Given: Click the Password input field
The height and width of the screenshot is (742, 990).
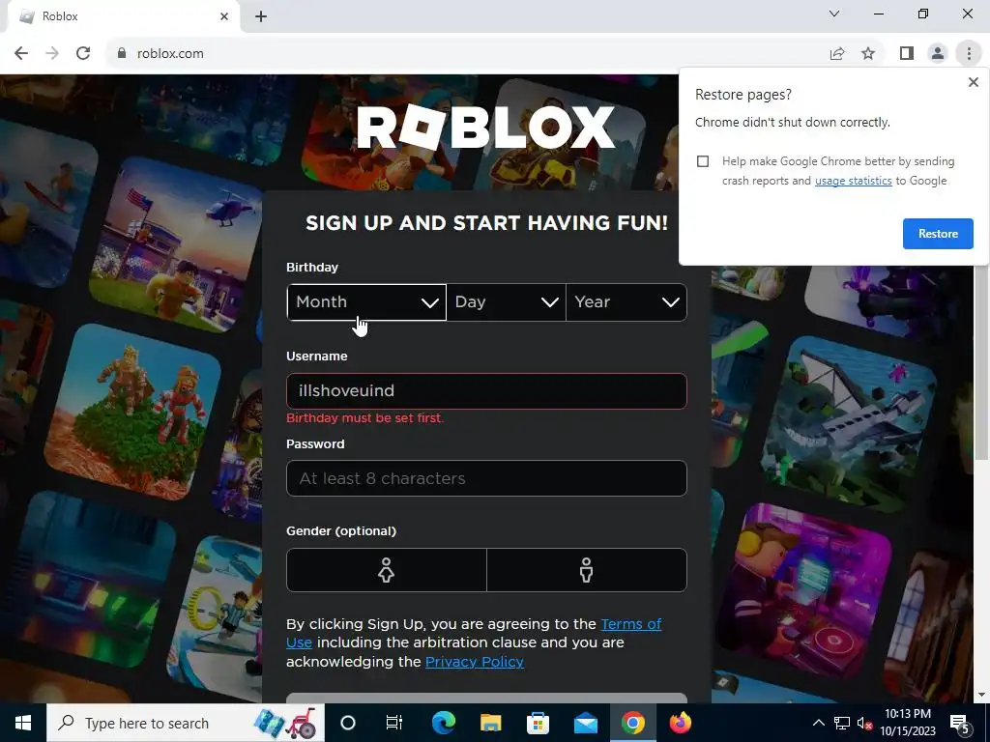Looking at the screenshot, I should pyautogui.click(x=486, y=478).
